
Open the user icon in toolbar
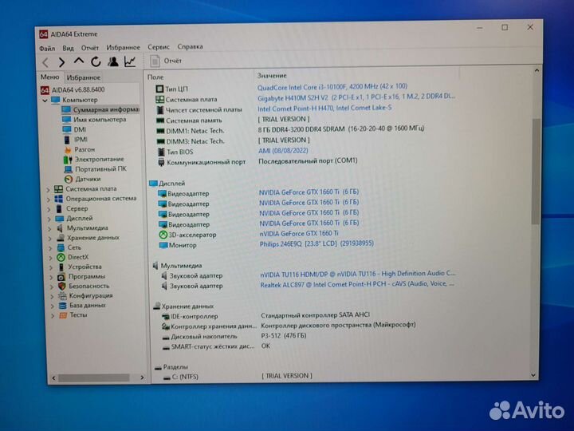pyautogui.click(x=113, y=61)
